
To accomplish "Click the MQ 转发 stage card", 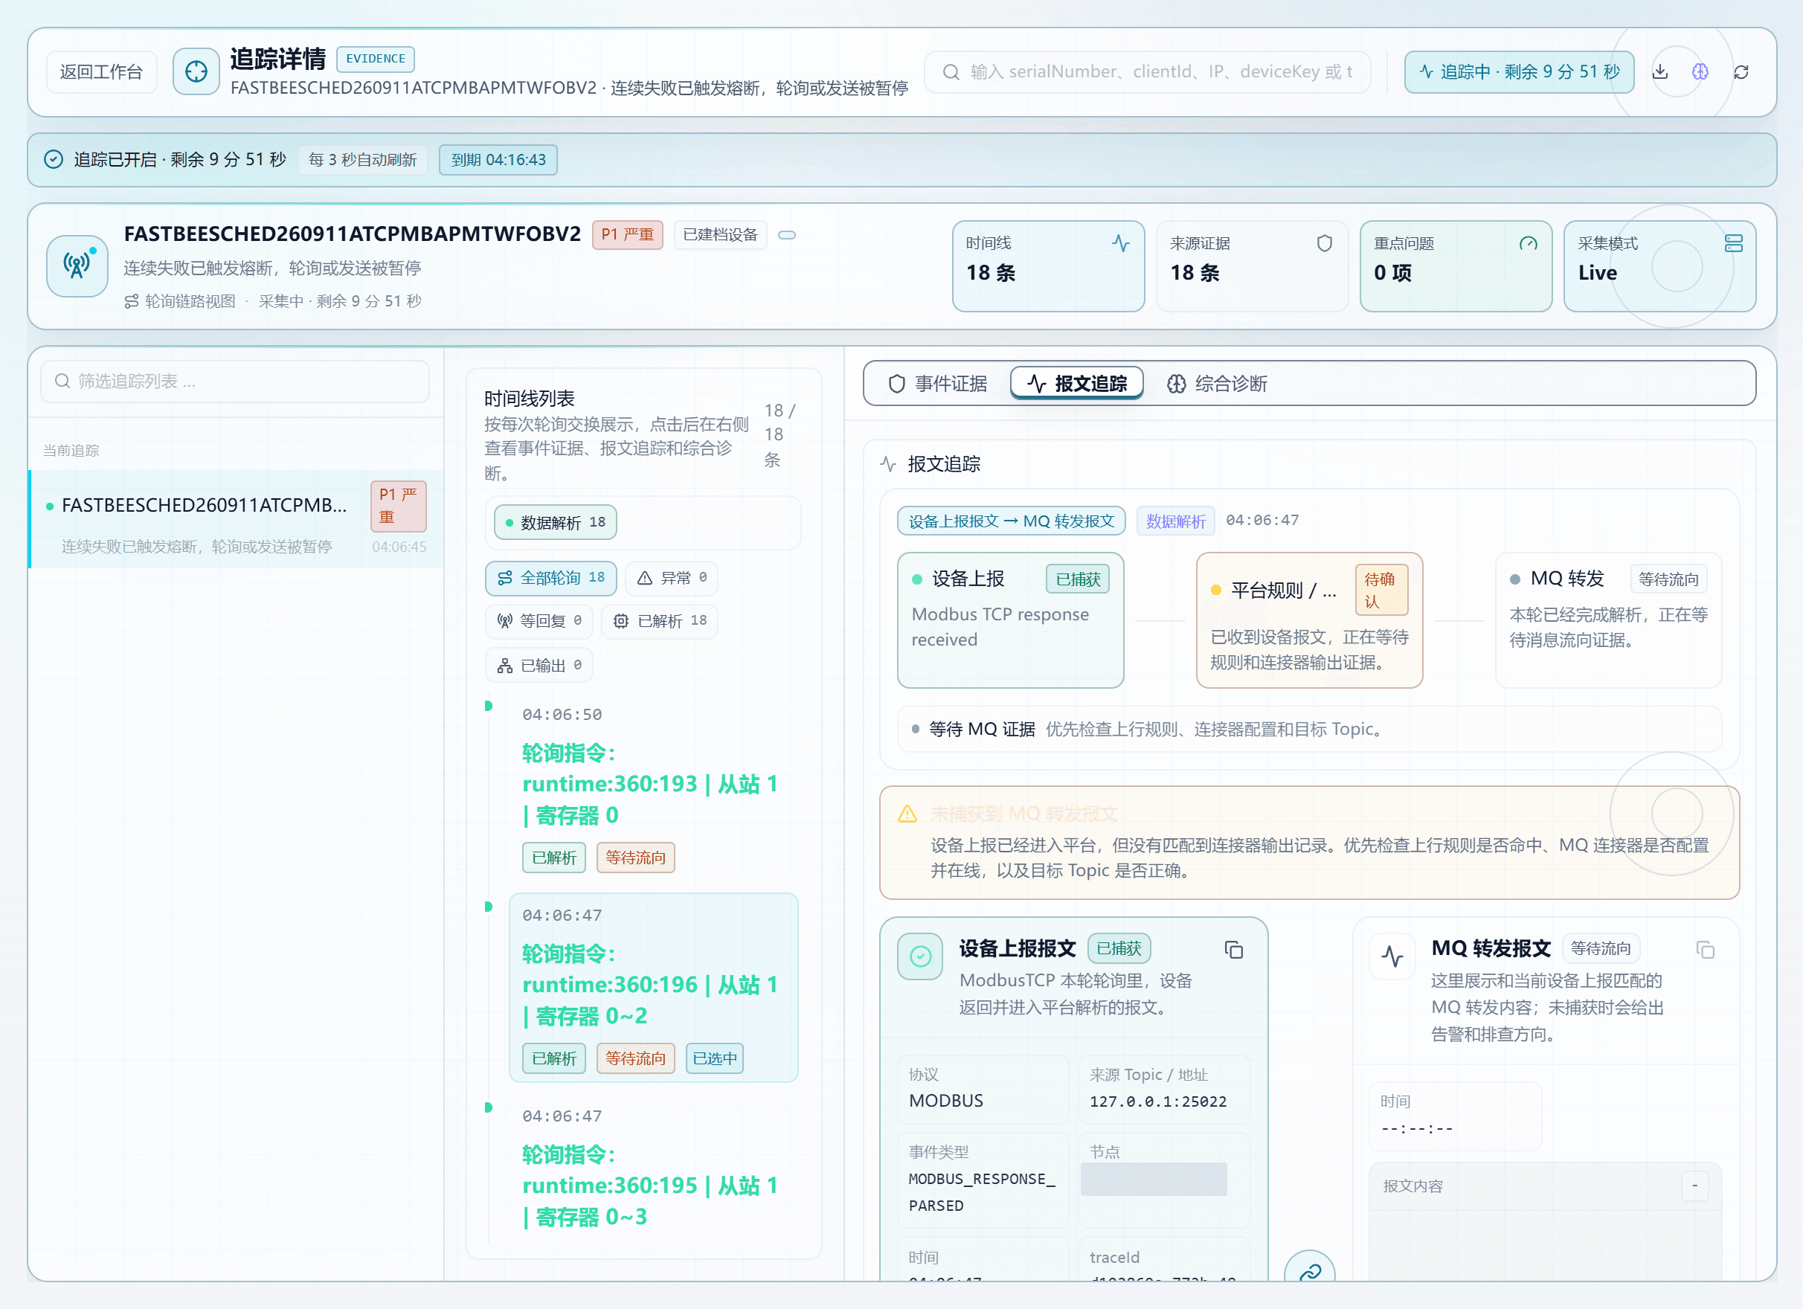I will [1607, 620].
